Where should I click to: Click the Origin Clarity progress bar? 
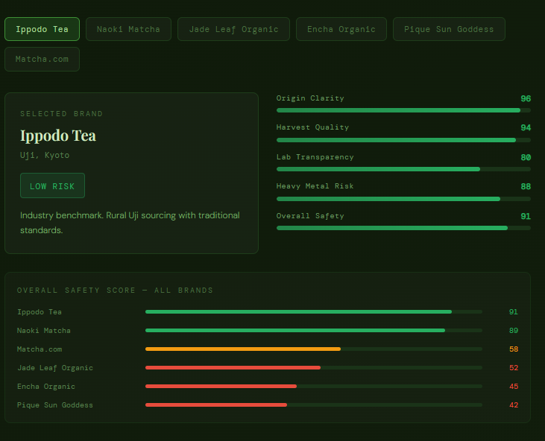(x=403, y=110)
